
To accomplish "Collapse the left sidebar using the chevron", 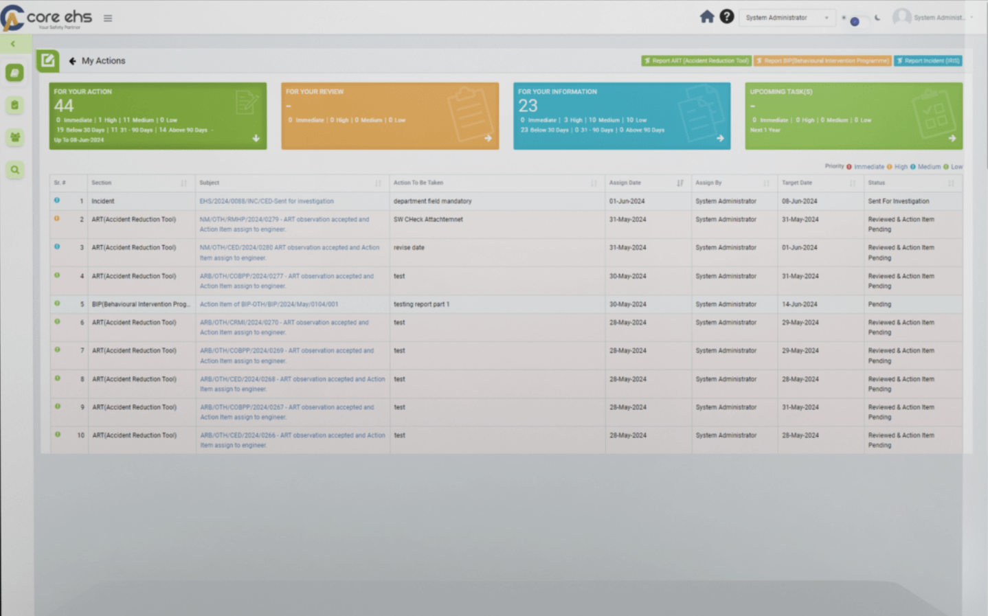I will tap(14, 43).
